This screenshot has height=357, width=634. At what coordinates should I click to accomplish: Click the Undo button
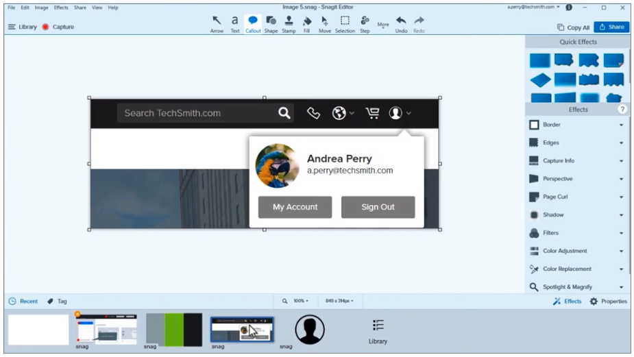401,24
